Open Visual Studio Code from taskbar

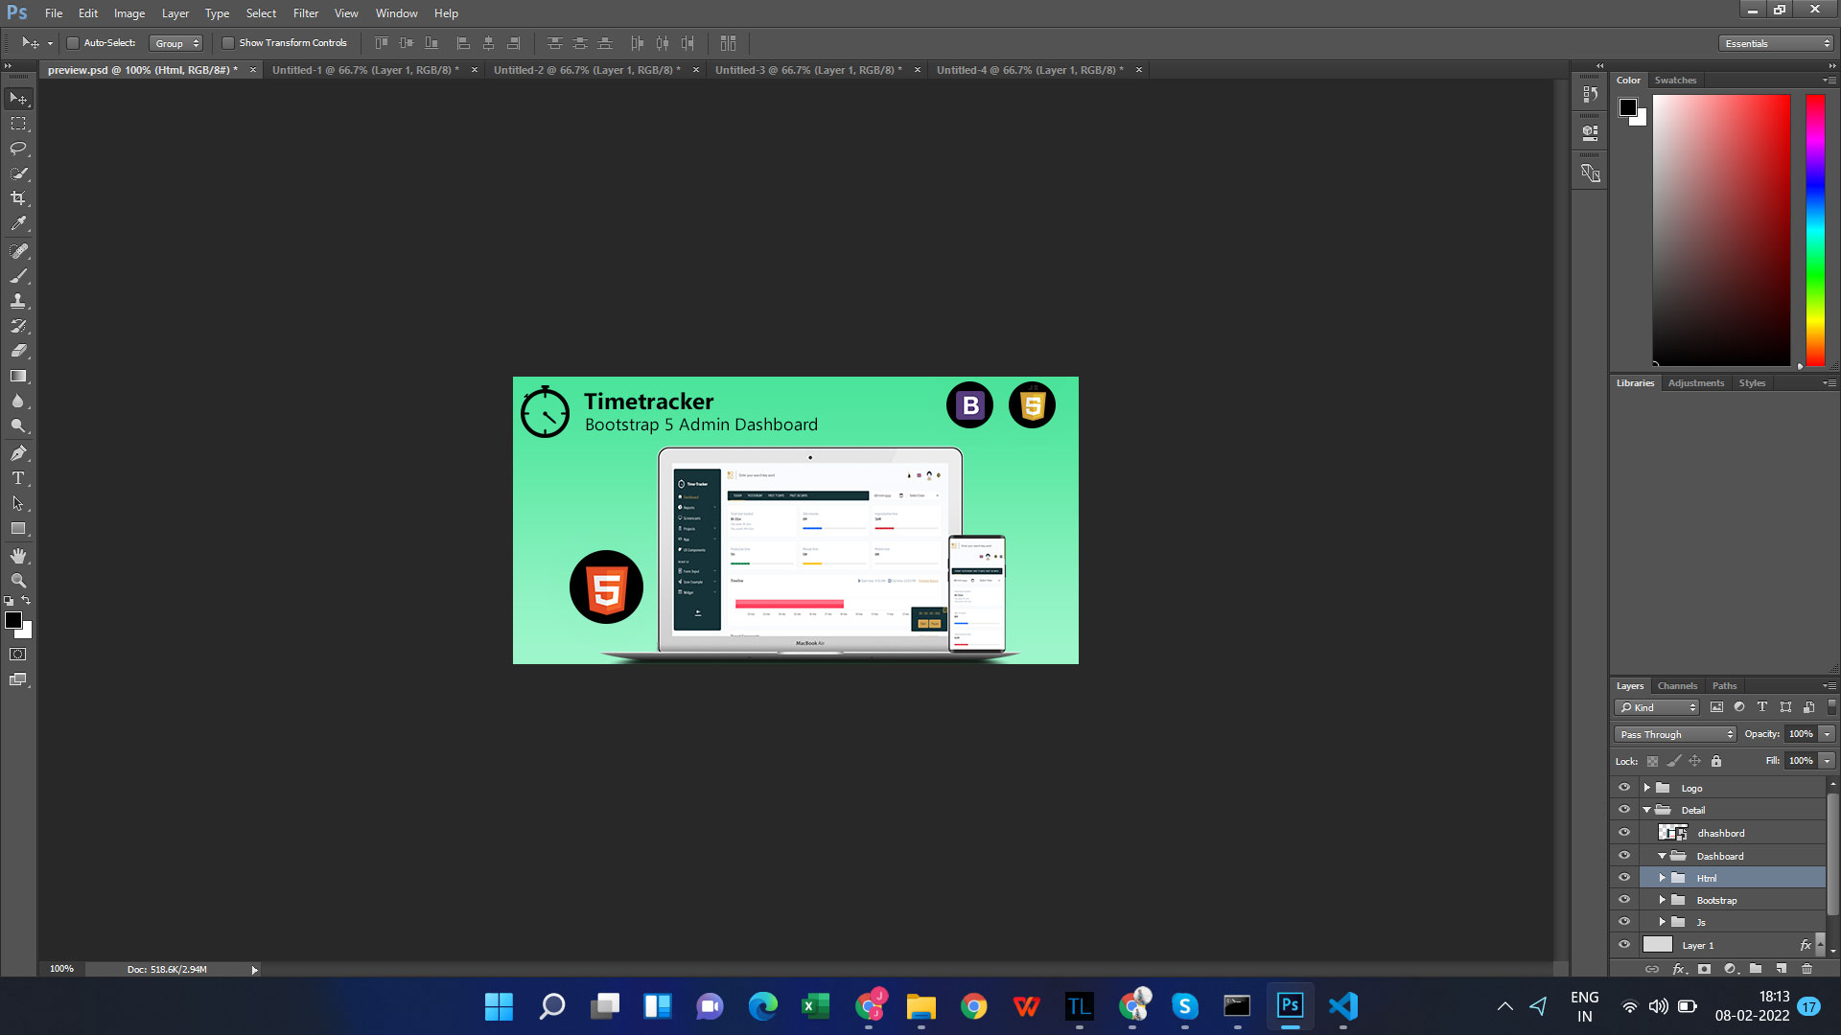point(1343,1006)
